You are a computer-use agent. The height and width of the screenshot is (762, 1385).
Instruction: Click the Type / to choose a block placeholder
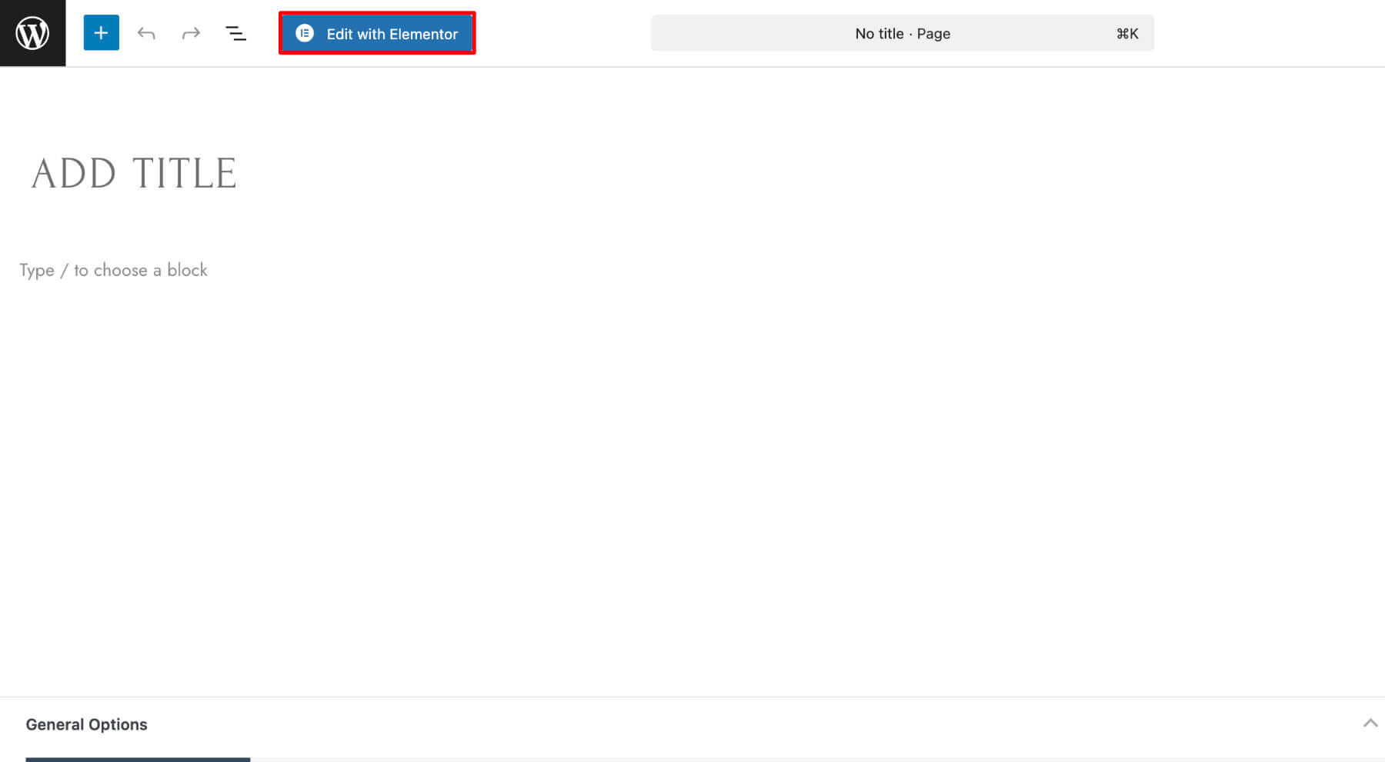[x=112, y=270]
